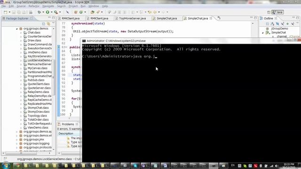Open the Project menu

[x=73, y=6]
